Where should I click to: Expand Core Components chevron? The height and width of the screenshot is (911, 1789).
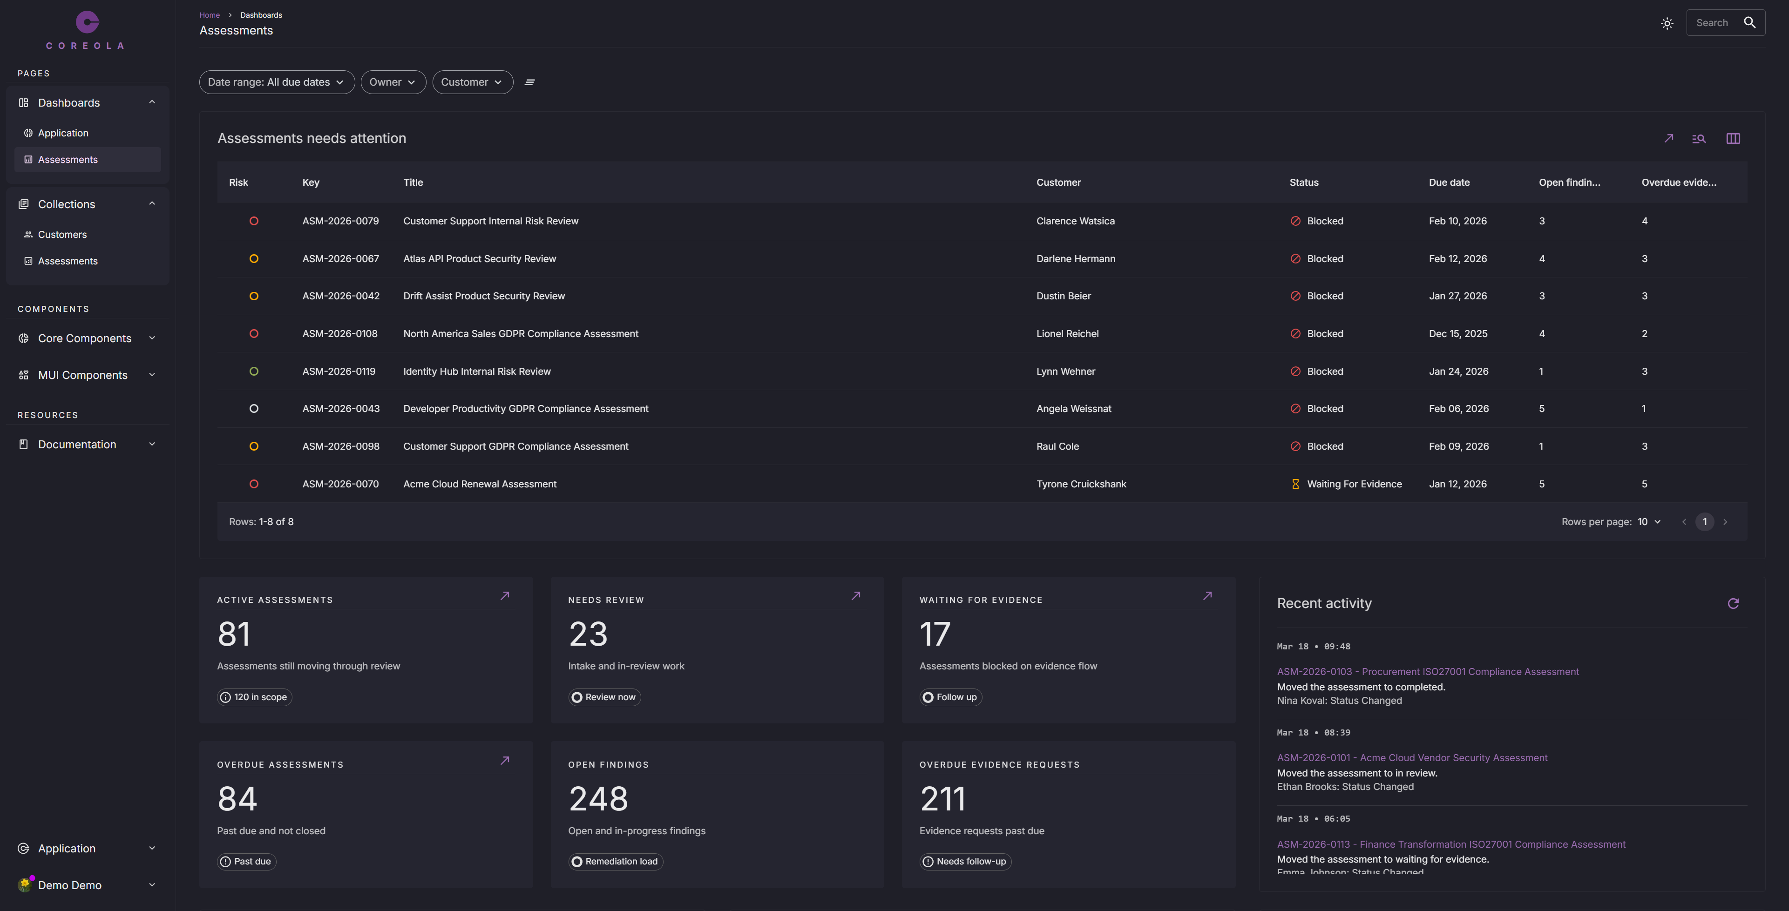[152, 338]
